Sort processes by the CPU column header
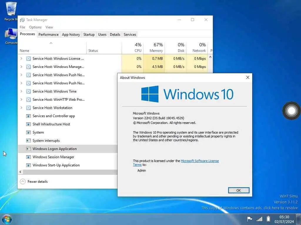This screenshot has width=301, height=225. click(x=133, y=48)
